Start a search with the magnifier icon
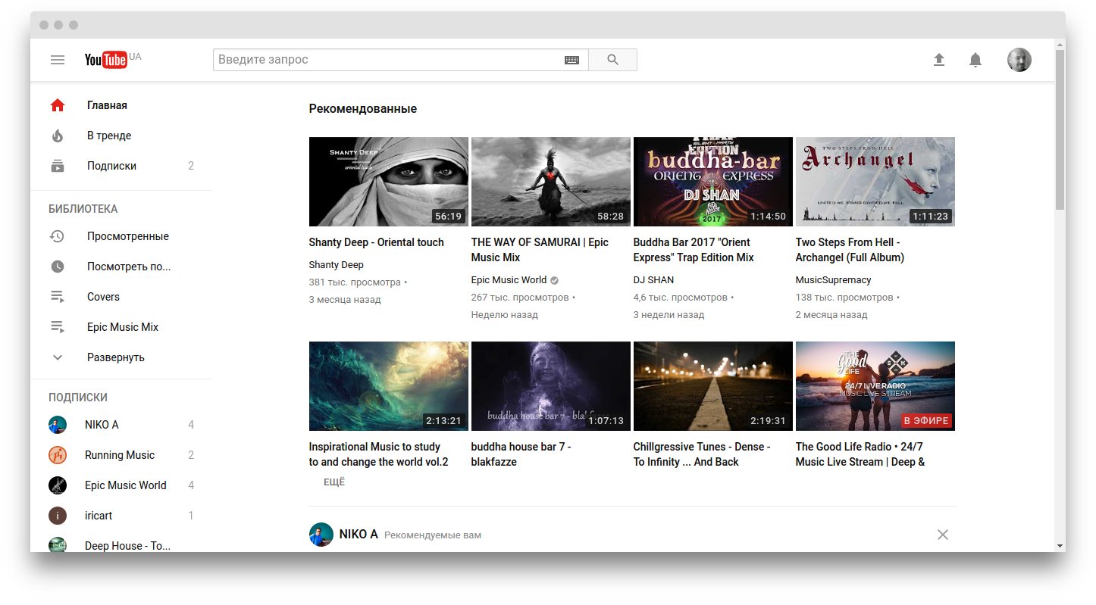 tap(612, 59)
